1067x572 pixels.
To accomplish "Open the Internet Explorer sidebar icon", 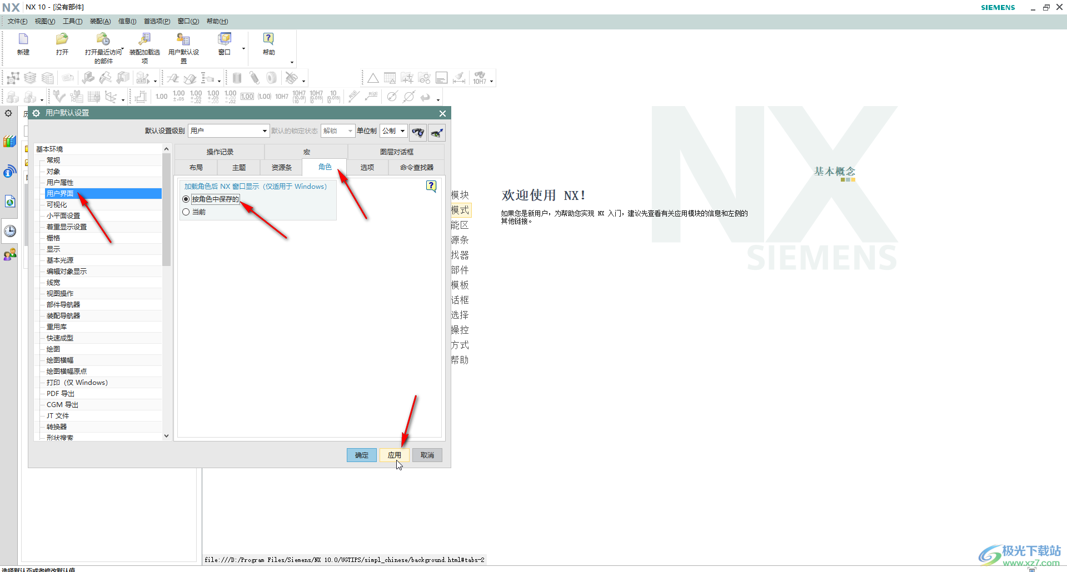I will pyautogui.click(x=10, y=201).
